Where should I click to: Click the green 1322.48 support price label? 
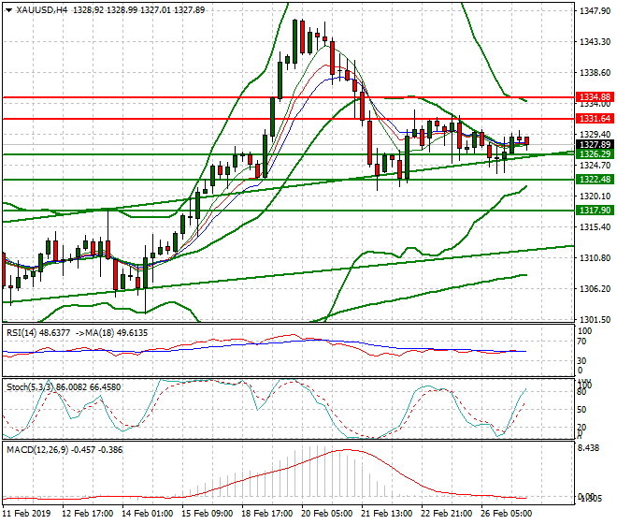point(595,180)
